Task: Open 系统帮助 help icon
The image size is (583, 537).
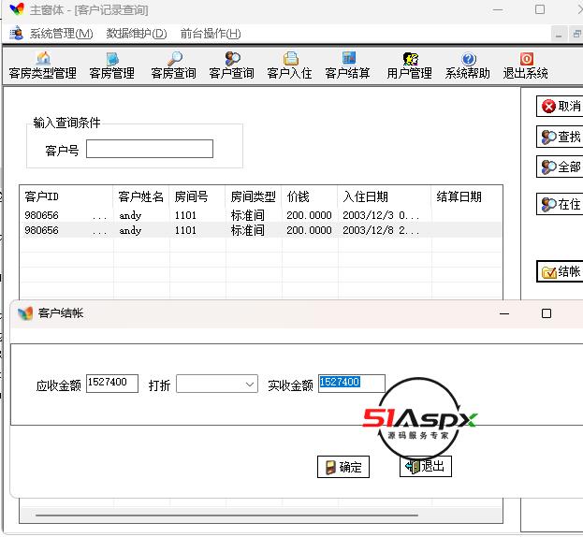Action: pyautogui.click(x=469, y=58)
